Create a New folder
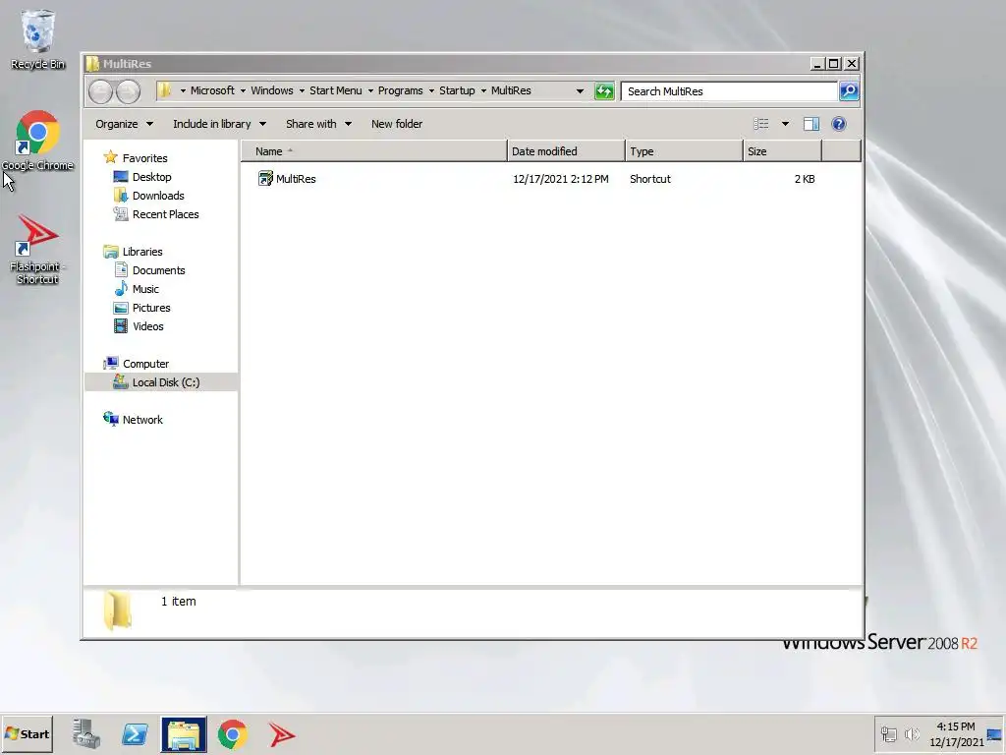Viewport: 1006px width, 755px height. 397,124
